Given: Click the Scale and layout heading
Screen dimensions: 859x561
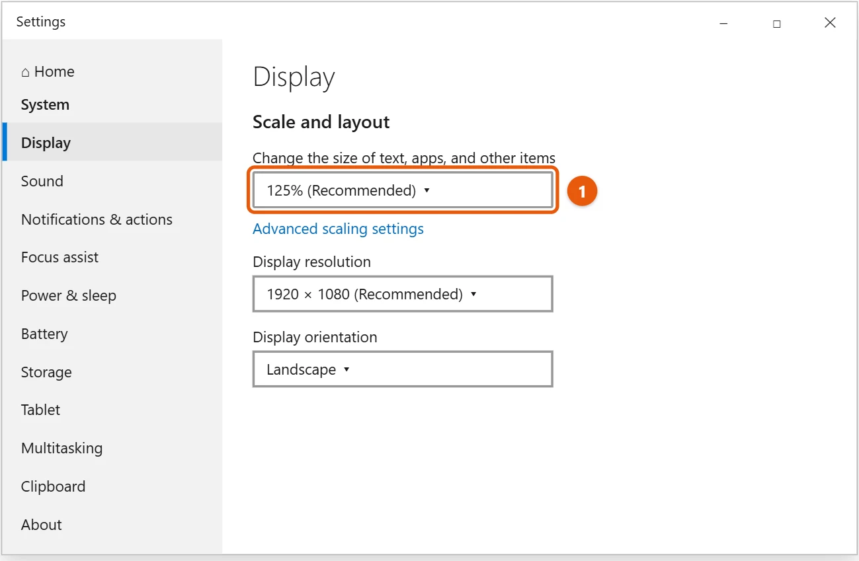Looking at the screenshot, I should (x=321, y=122).
